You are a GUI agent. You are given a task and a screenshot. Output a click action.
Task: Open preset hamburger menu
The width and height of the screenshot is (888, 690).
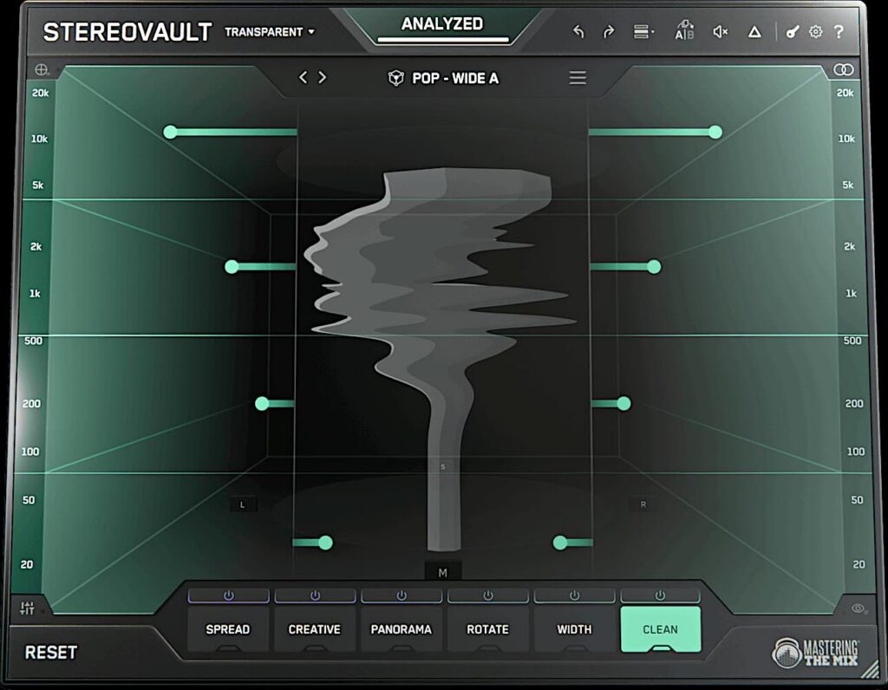tap(578, 77)
